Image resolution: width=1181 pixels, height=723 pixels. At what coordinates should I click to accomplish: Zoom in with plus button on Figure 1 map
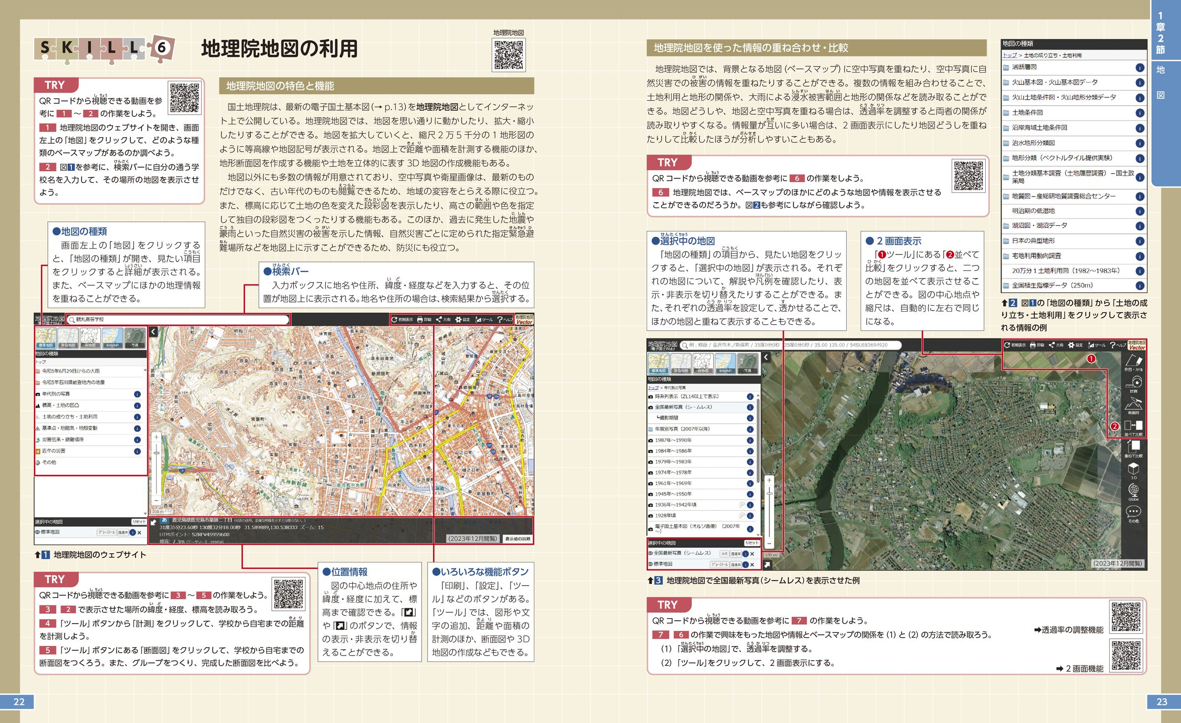[156, 437]
